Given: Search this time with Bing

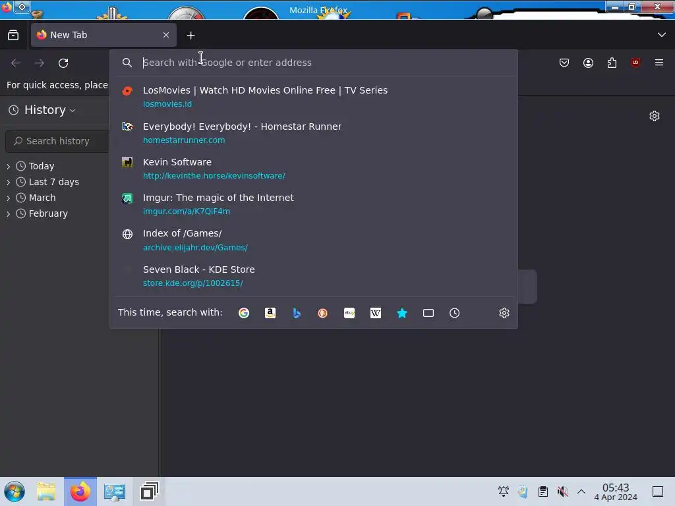Looking at the screenshot, I should (x=297, y=313).
